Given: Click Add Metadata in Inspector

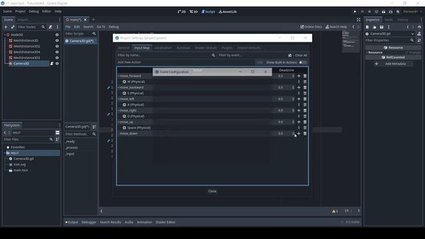Looking at the screenshot, I should coord(392,64).
